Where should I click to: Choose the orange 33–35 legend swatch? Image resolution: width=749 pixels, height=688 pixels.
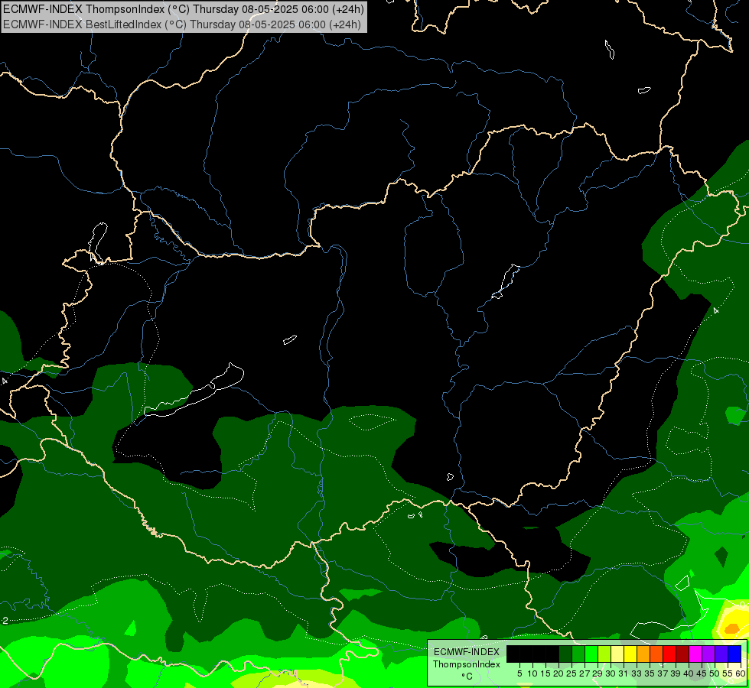643,654
